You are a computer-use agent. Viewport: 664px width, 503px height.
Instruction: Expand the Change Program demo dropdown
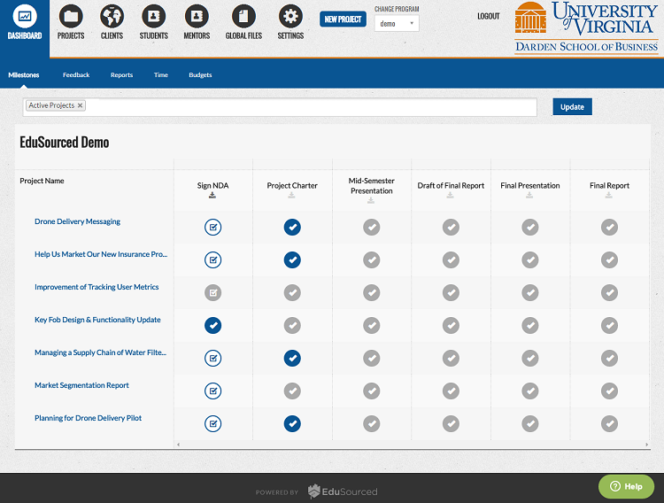pos(397,24)
